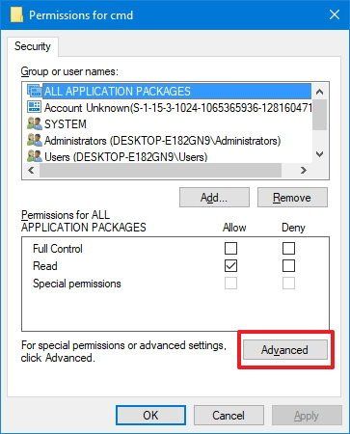This screenshot has height=434, width=350.
Task: Click the Add... button
Action: click(x=214, y=198)
